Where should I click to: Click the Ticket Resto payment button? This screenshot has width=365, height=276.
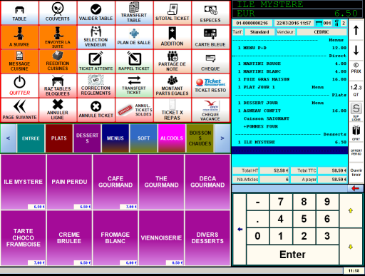pyautogui.click(x=210, y=86)
